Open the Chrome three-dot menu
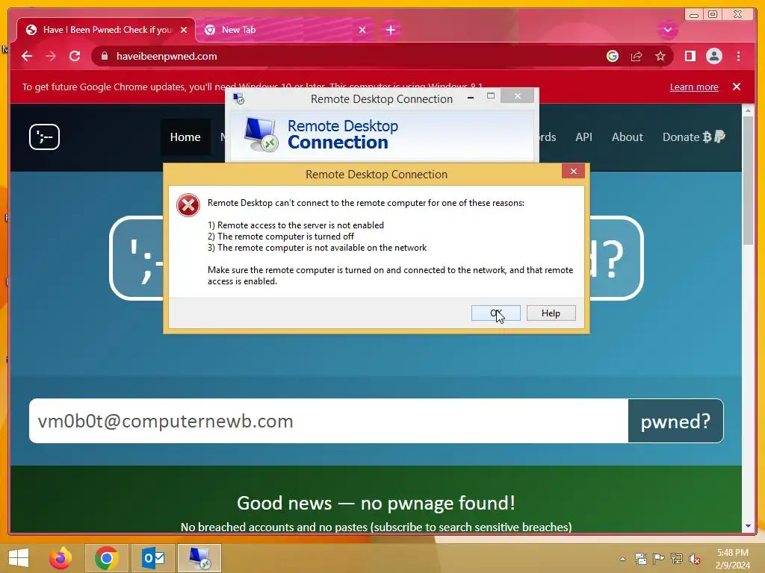765x573 pixels. (x=738, y=57)
